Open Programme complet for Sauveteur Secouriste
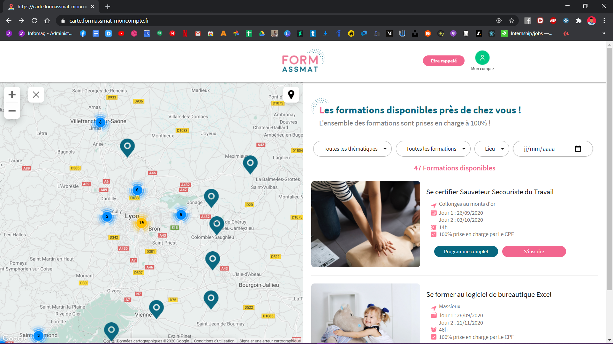This screenshot has width=613, height=344. (466, 252)
